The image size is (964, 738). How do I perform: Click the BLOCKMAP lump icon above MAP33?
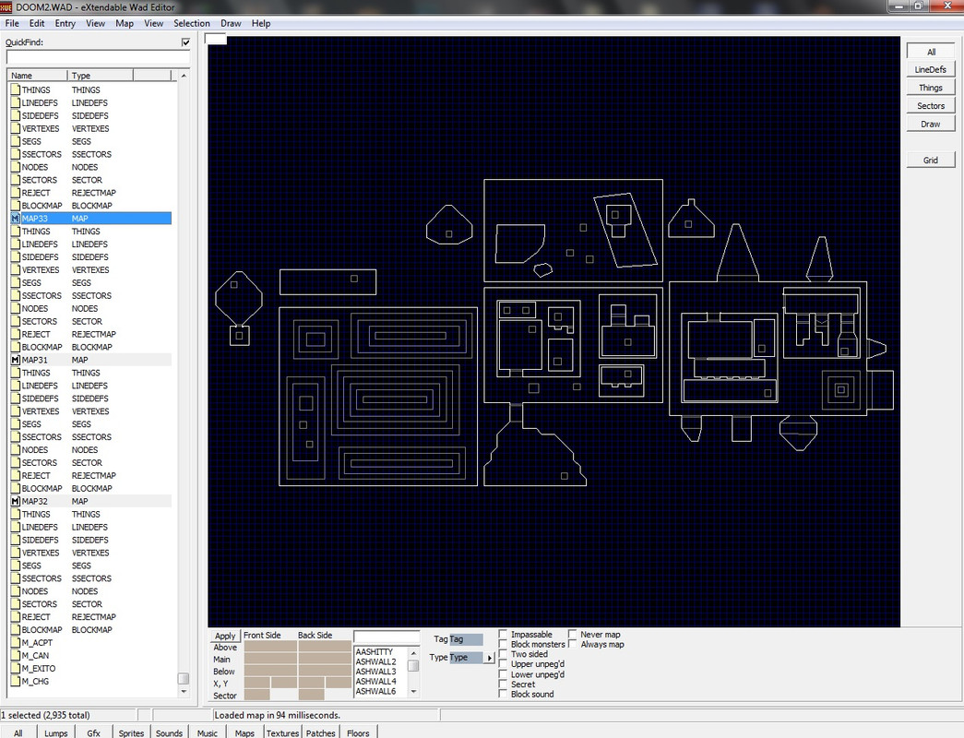[x=16, y=206]
